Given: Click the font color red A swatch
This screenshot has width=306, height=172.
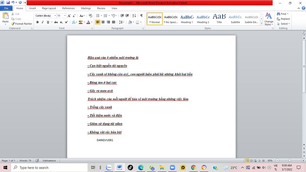Looking at the screenshot, I should [x=88, y=22].
